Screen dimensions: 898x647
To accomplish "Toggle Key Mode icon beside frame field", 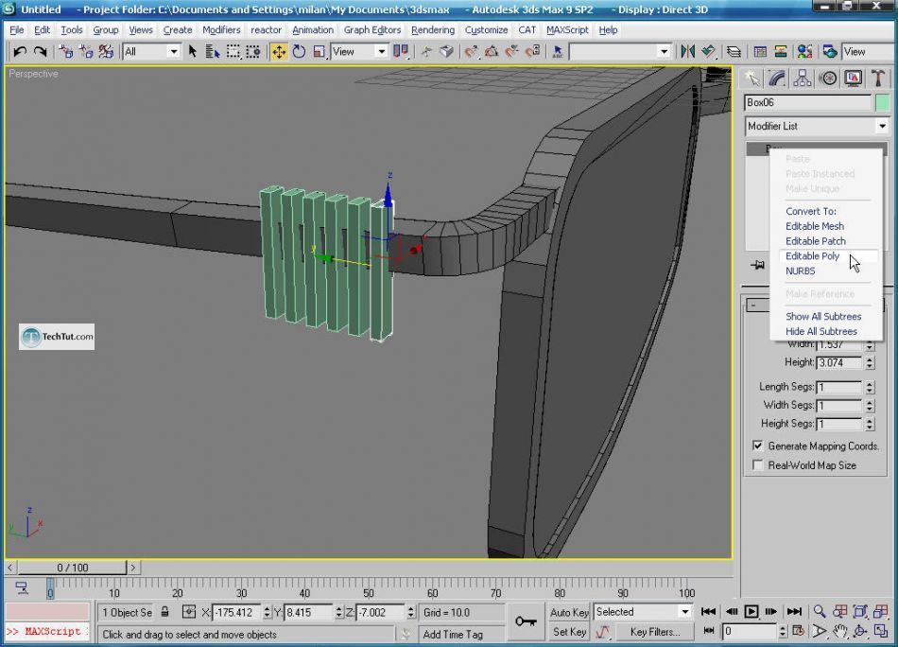I will tap(709, 630).
